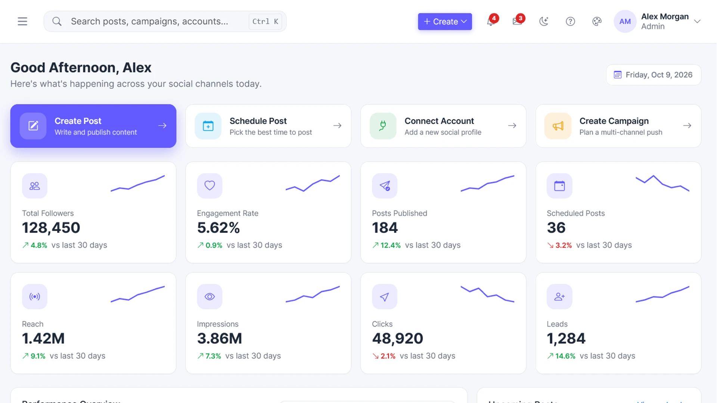Screen dimensions: 717x403
Task: Open the Create dropdown button
Action: (445, 21)
